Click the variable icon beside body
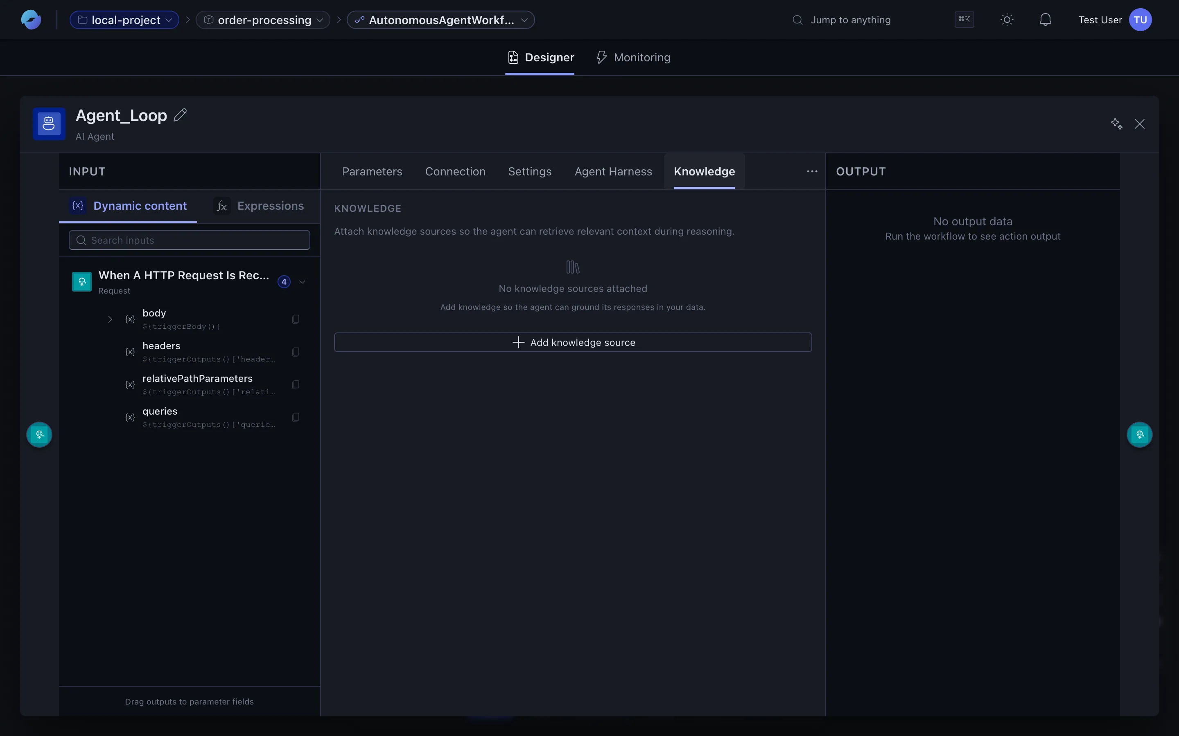1179x736 pixels. coord(130,319)
